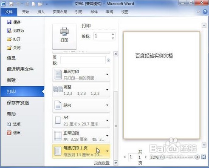Screen dimensions: 209x168
Task: Click the current page number field
Action: (133, 157)
